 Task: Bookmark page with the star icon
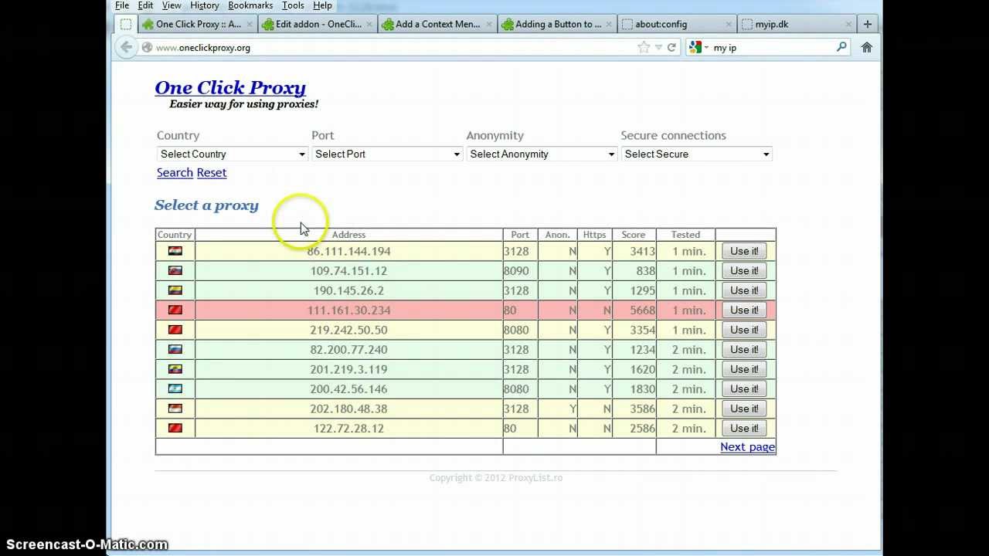pyautogui.click(x=644, y=47)
